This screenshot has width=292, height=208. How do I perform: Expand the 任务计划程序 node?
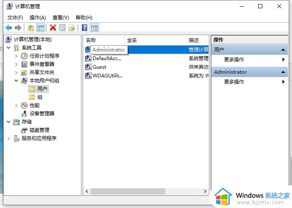(x=16, y=56)
